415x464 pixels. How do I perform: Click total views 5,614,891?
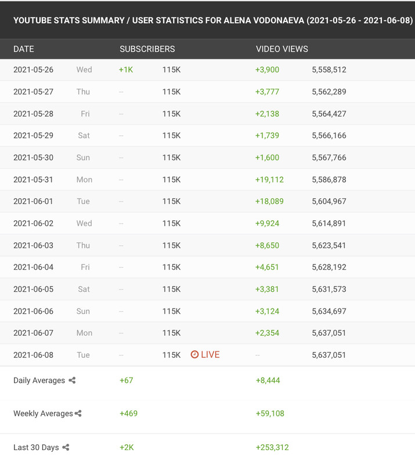tap(329, 223)
